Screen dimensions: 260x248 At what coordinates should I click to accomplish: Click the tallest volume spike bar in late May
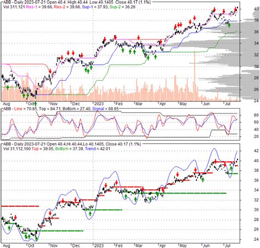tap(195, 76)
